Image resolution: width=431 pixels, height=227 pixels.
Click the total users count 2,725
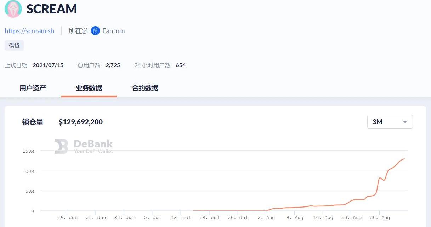[113, 65]
